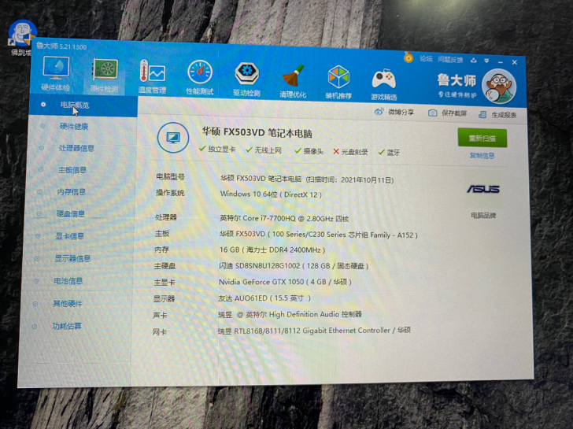Screen dimensions: 573x429
Task: Open 驱动检测 driver detection
Action: [246, 80]
